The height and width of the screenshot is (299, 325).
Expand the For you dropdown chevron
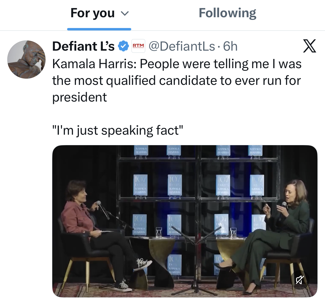click(x=125, y=13)
